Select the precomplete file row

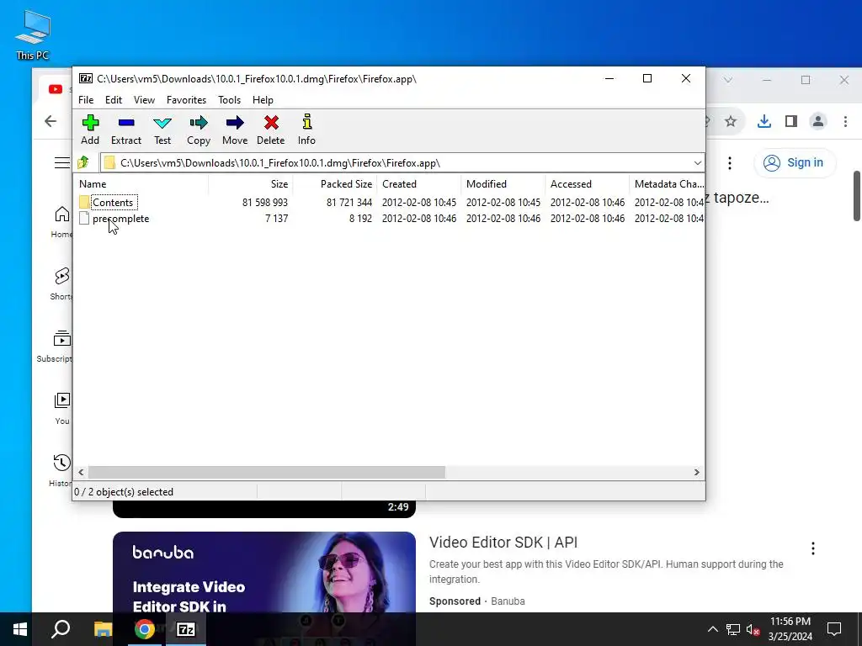[x=388, y=219]
